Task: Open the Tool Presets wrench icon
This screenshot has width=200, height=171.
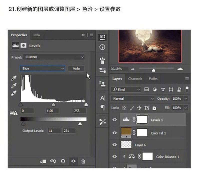Action: 102,122
